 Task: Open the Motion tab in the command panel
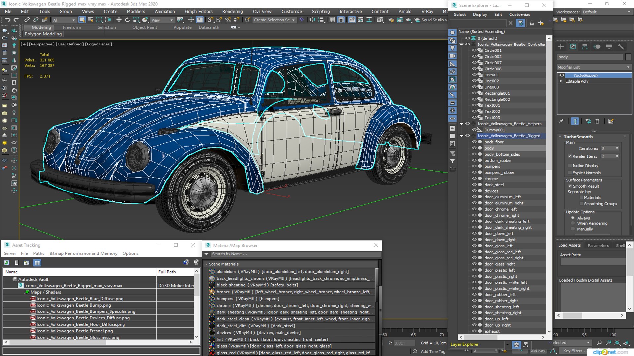pyautogui.click(x=597, y=46)
